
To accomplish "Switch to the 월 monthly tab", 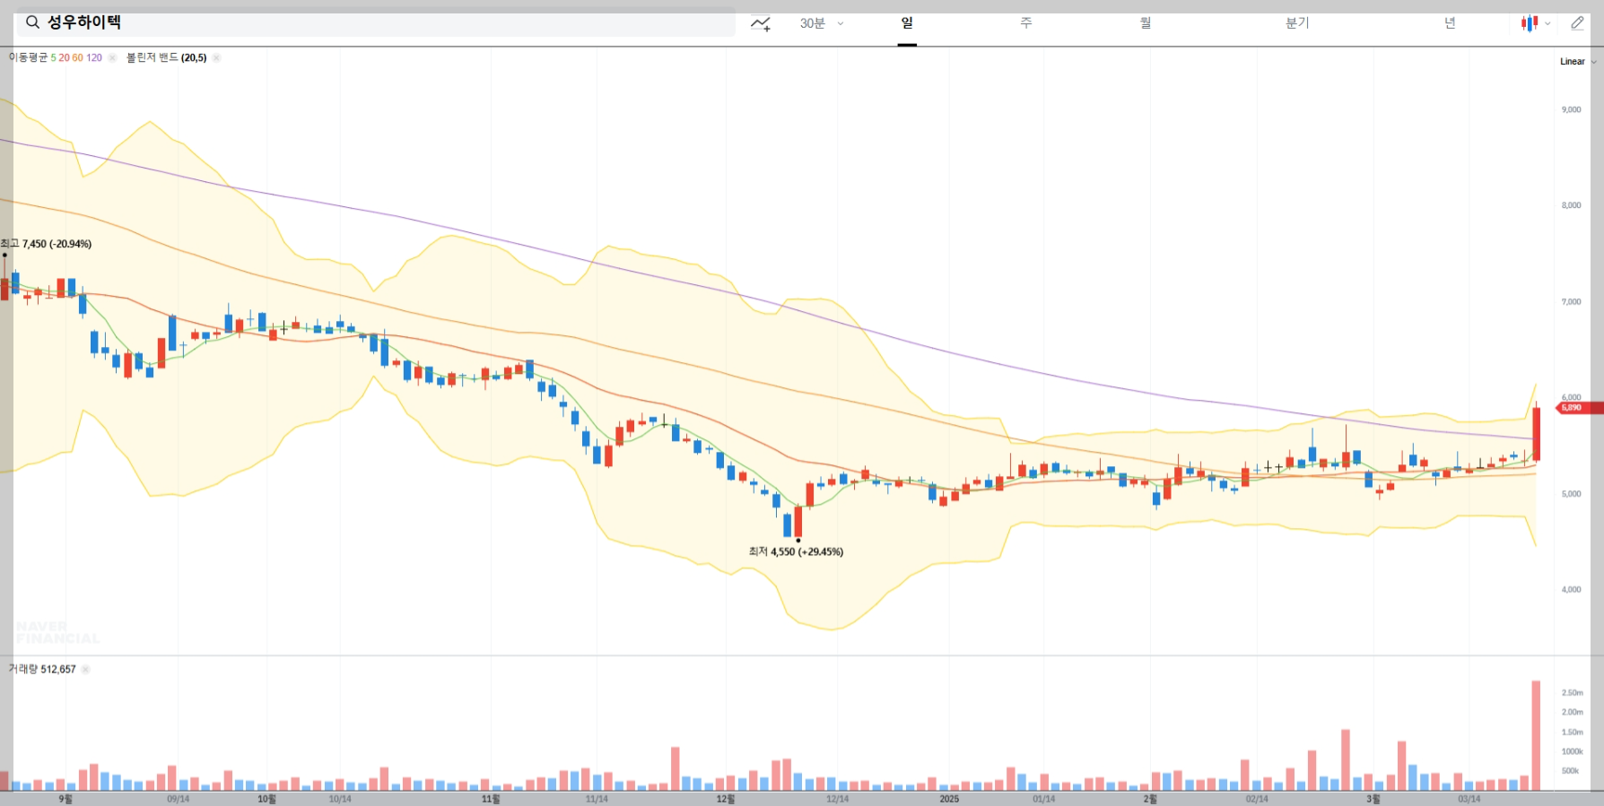I will (x=1146, y=22).
